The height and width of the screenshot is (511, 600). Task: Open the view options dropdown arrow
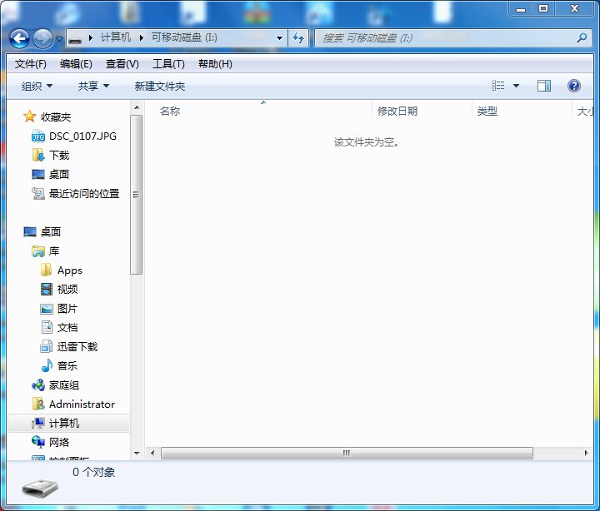pos(516,86)
